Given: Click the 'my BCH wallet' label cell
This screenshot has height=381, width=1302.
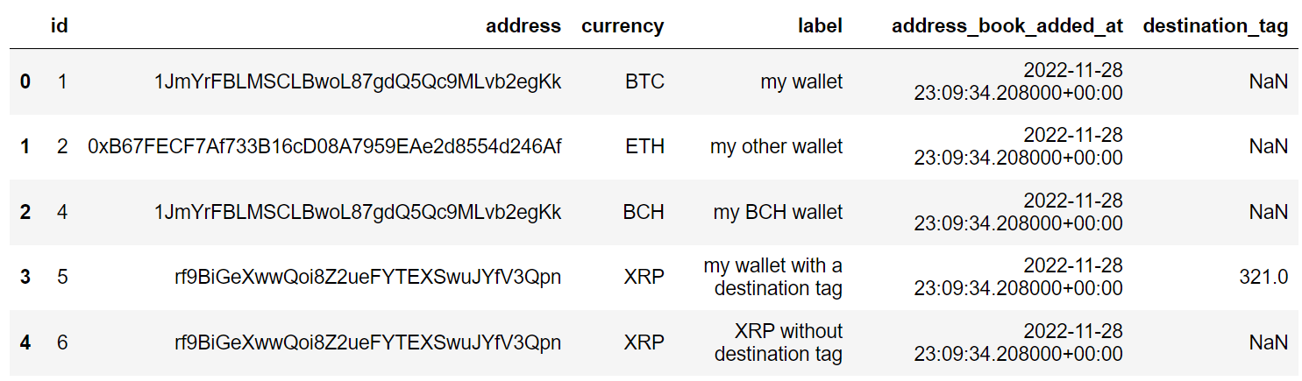Looking at the screenshot, I should [x=778, y=211].
